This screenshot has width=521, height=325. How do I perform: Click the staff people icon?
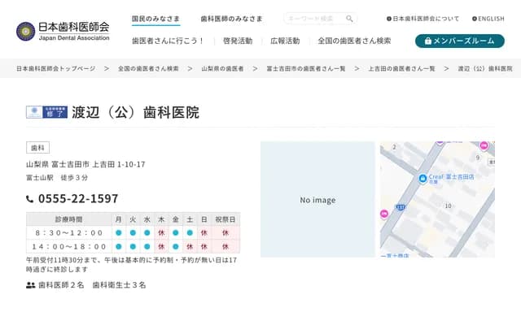[31, 285]
